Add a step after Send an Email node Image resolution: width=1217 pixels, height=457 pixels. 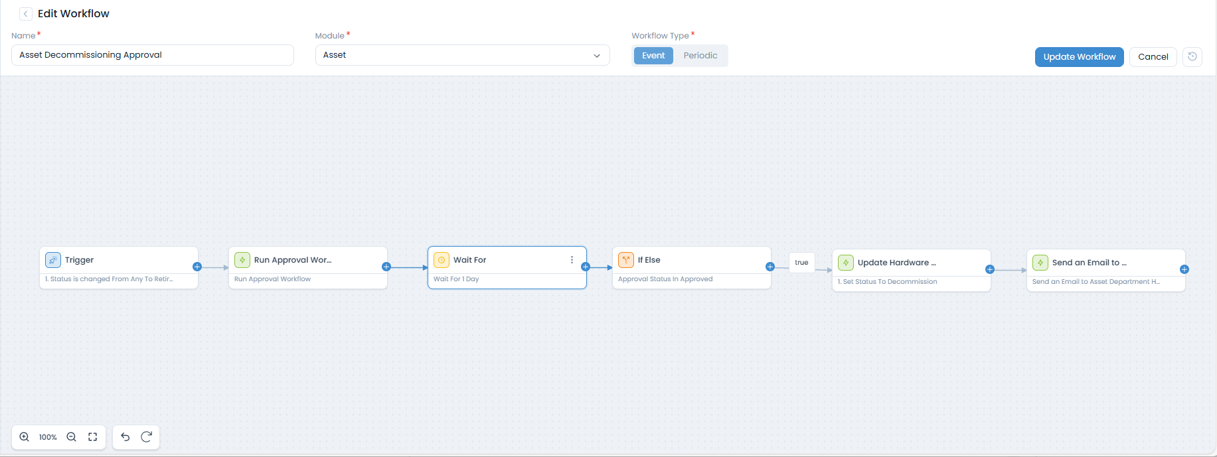point(1184,269)
